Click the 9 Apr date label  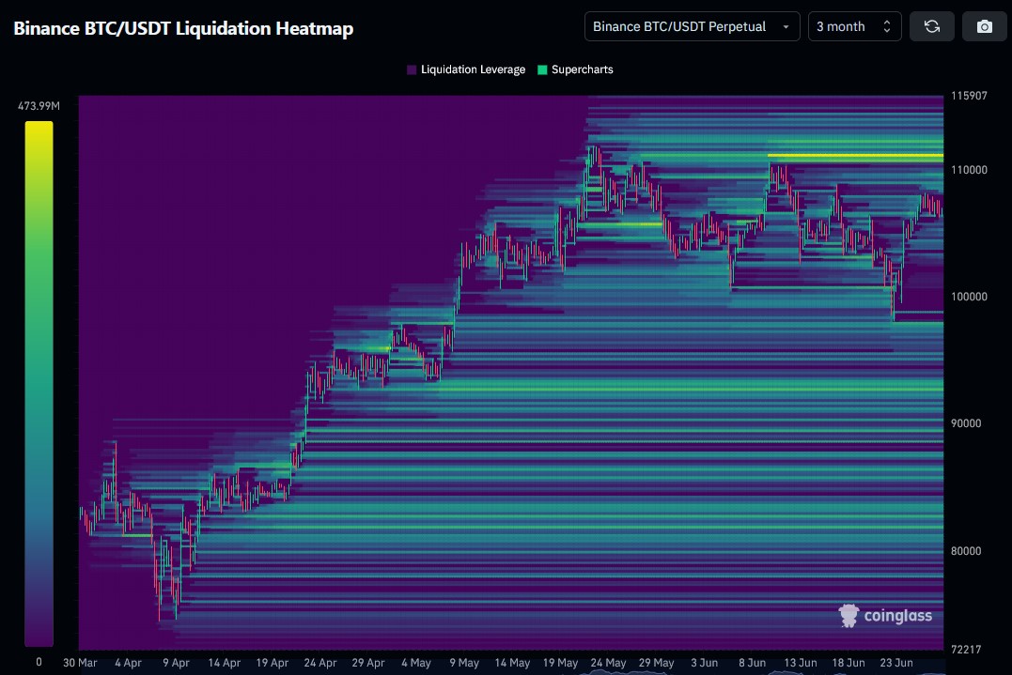click(x=177, y=663)
